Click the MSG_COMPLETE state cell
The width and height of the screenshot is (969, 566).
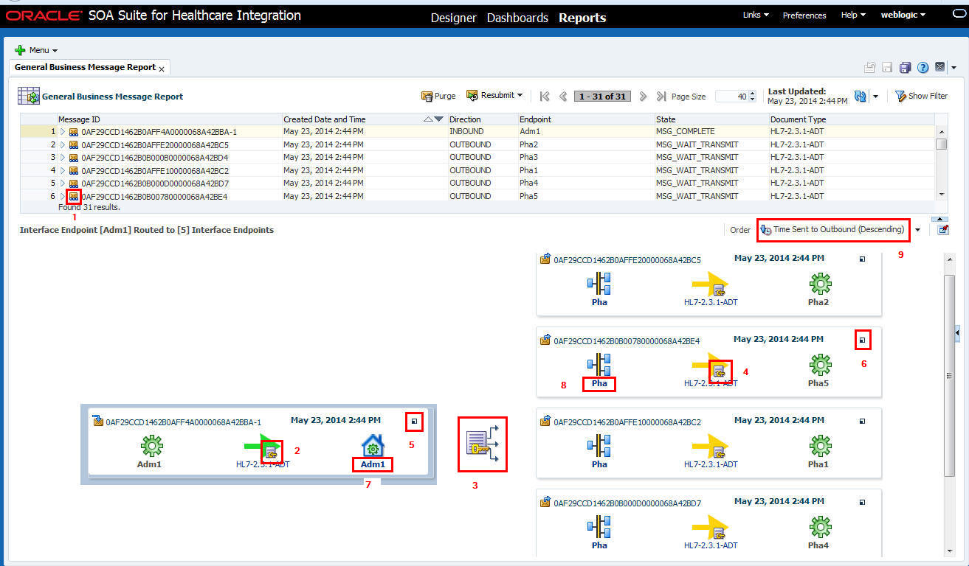click(x=711, y=132)
